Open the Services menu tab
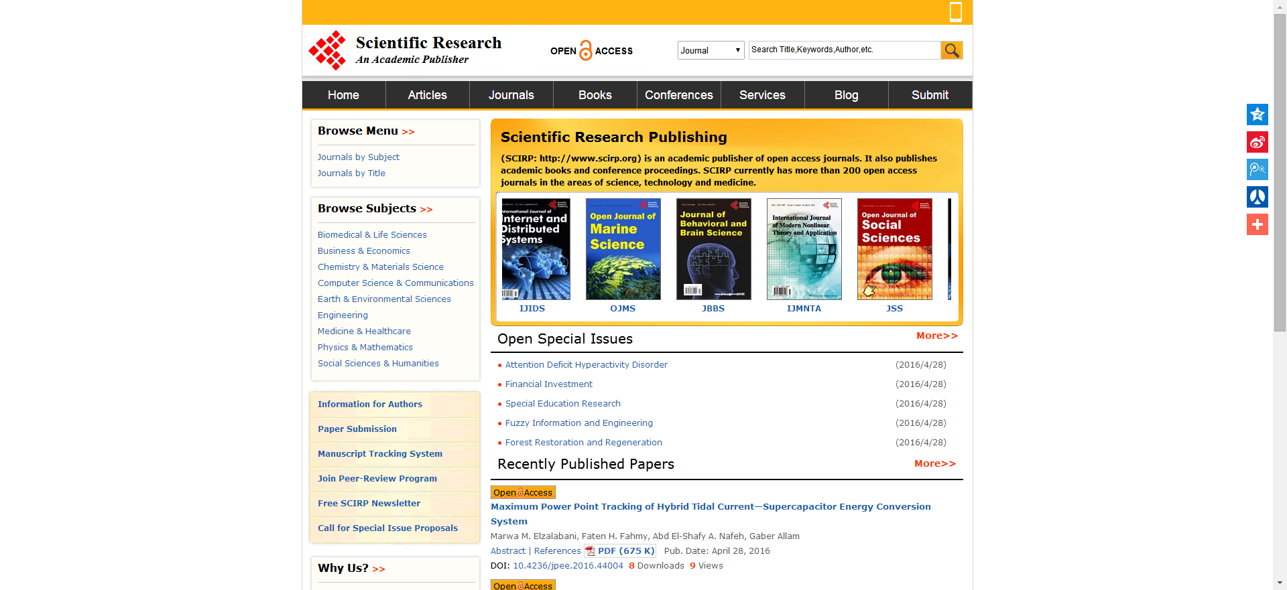The height and width of the screenshot is (590, 1287). (763, 95)
